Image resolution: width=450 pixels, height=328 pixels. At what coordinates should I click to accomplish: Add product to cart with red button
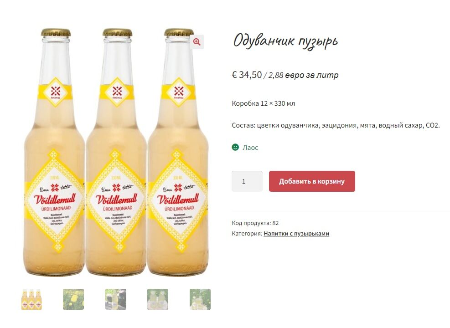click(x=312, y=181)
